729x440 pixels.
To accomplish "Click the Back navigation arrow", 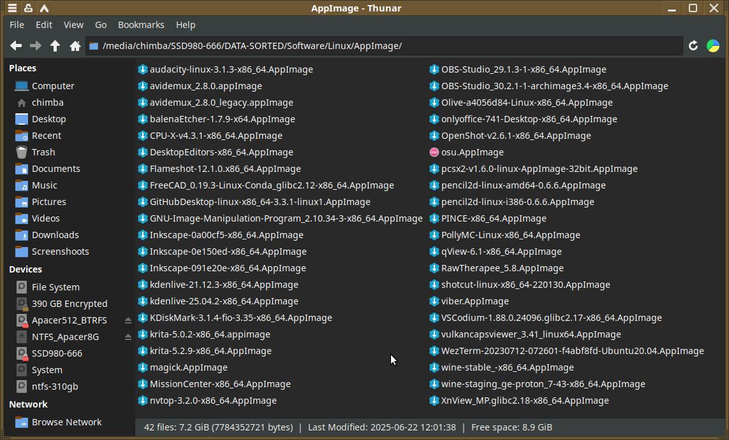I will pos(16,46).
